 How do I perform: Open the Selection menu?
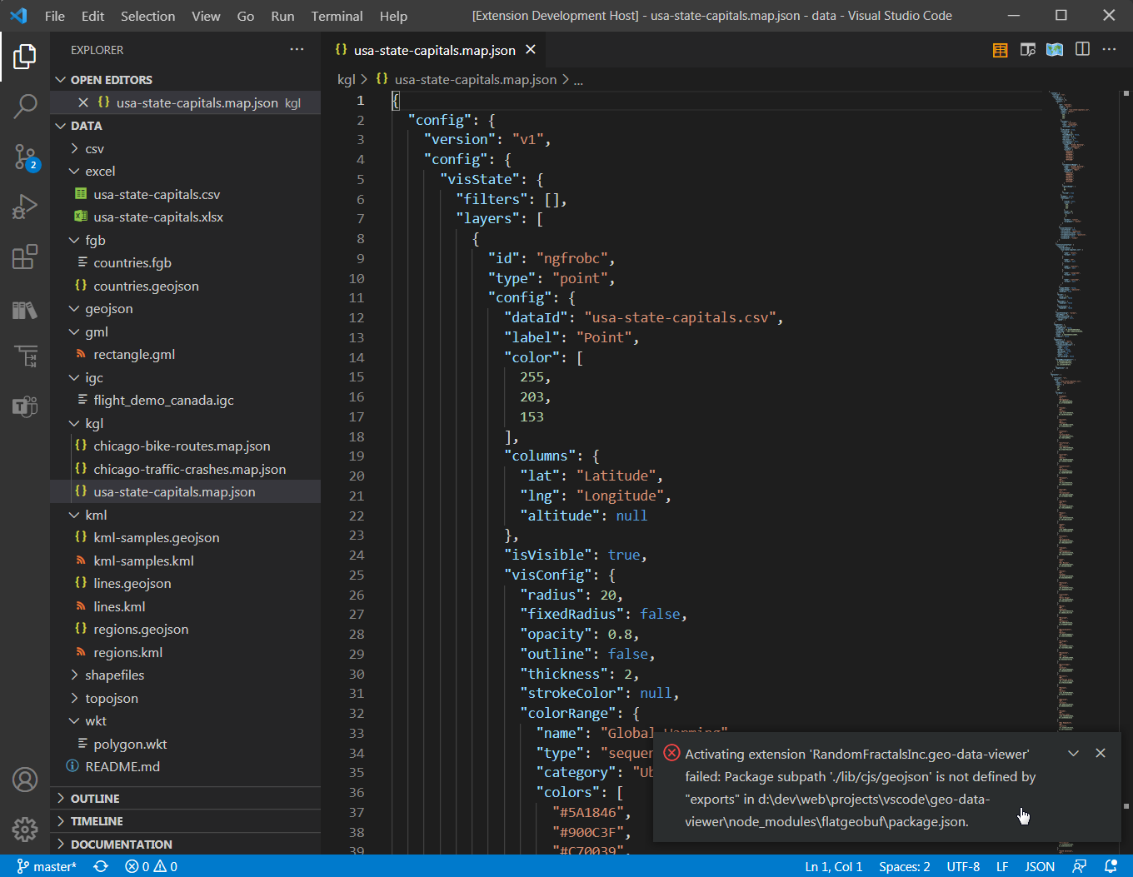click(x=148, y=16)
